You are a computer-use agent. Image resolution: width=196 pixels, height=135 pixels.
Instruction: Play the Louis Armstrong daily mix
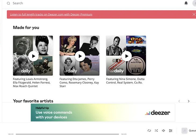[x=33, y=56]
